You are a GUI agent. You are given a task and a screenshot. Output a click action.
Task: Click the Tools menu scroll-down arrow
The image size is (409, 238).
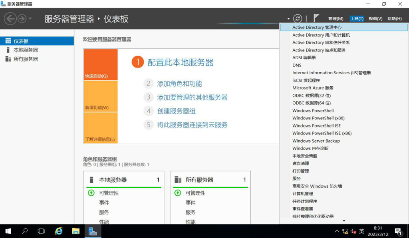click(x=344, y=221)
